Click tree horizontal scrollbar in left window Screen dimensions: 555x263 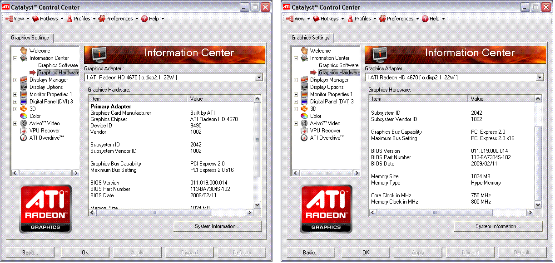tap(45, 173)
